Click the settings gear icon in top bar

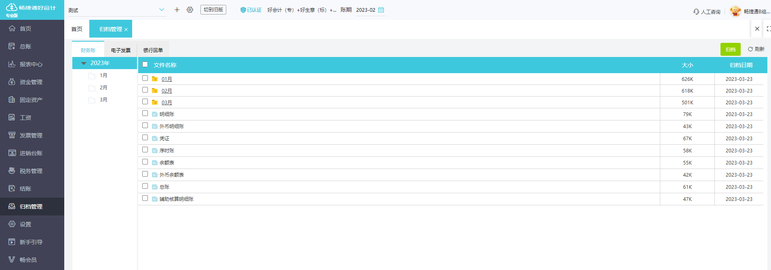pyautogui.click(x=190, y=10)
